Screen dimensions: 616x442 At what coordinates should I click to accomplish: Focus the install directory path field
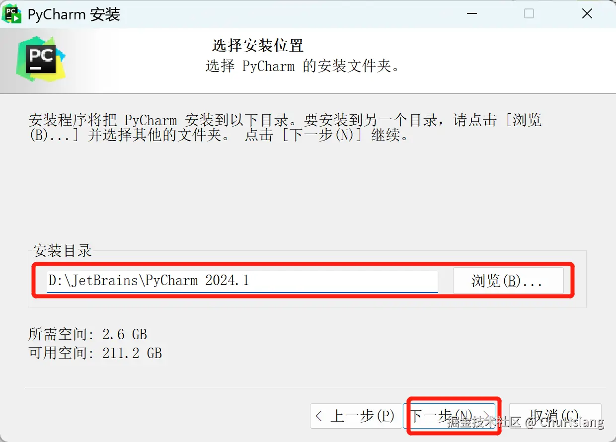(242, 281)
